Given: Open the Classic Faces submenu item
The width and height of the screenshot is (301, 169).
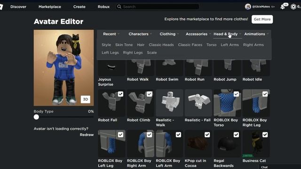Looking at the screenshot, I should [x=190, y=45].
